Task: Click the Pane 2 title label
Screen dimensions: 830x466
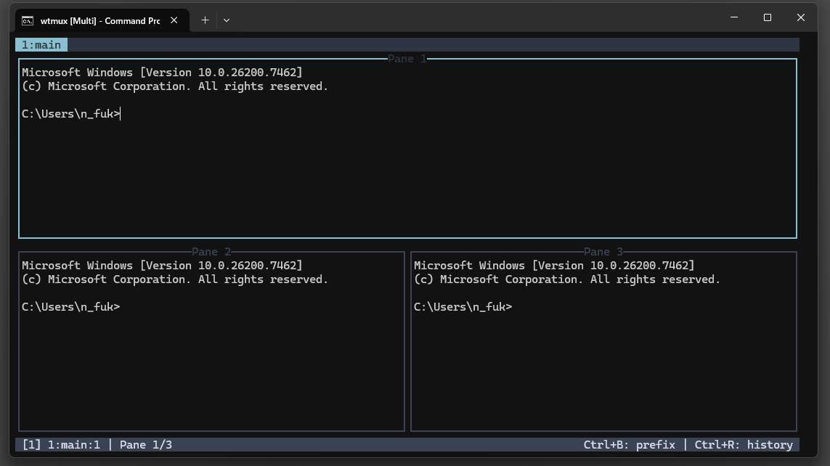Action: [211, 252]
